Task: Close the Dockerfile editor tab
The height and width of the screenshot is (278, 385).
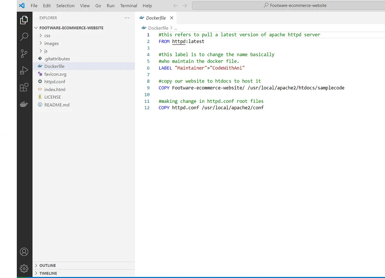Action: point(171,18)
